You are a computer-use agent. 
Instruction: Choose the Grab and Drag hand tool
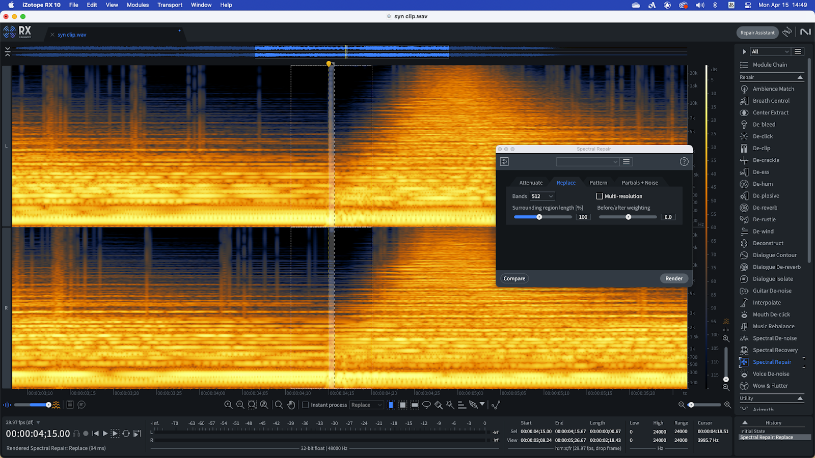(291, 405)
